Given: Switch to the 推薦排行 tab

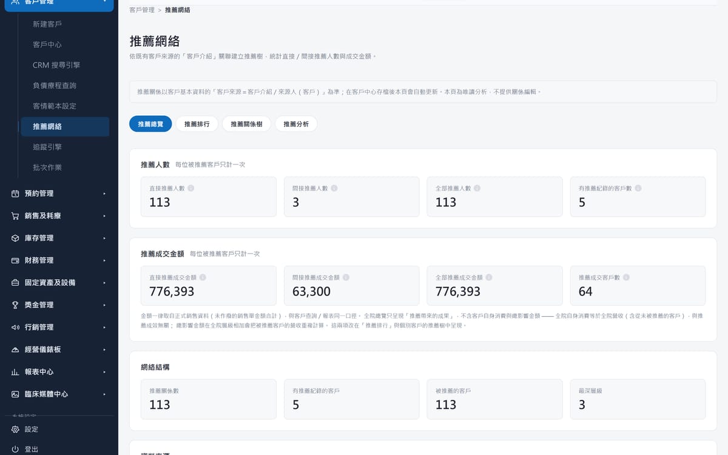Looking at the screenshot, I should pos(197,124).
